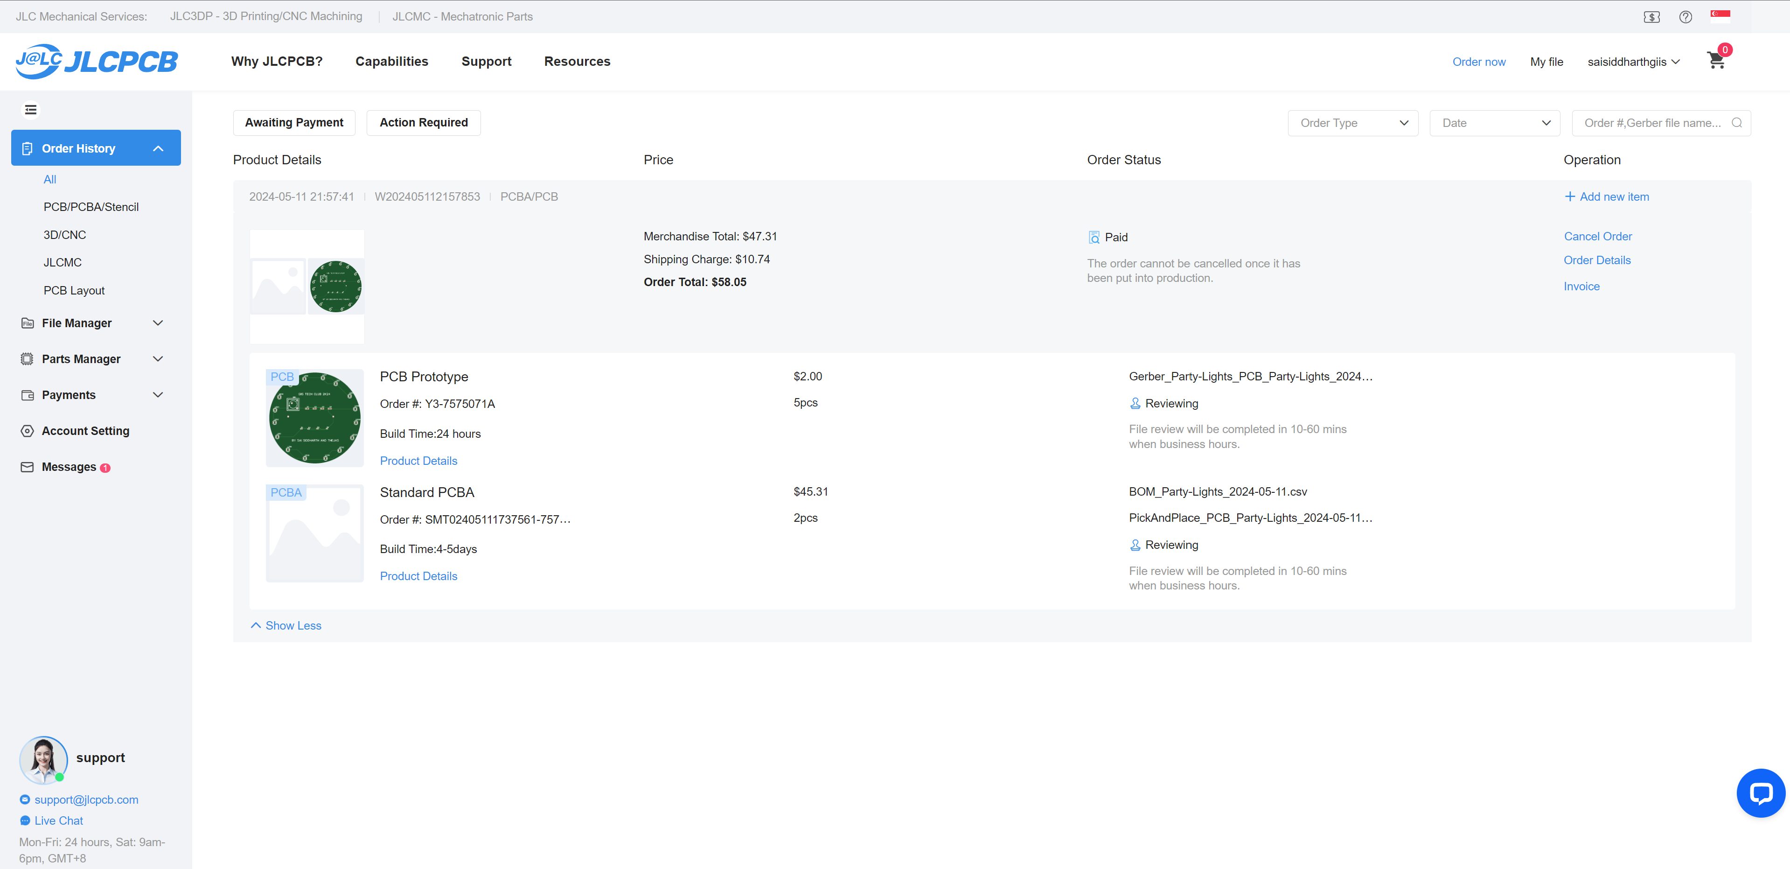Select the Awaiting Payment tab

click(294, 123)
